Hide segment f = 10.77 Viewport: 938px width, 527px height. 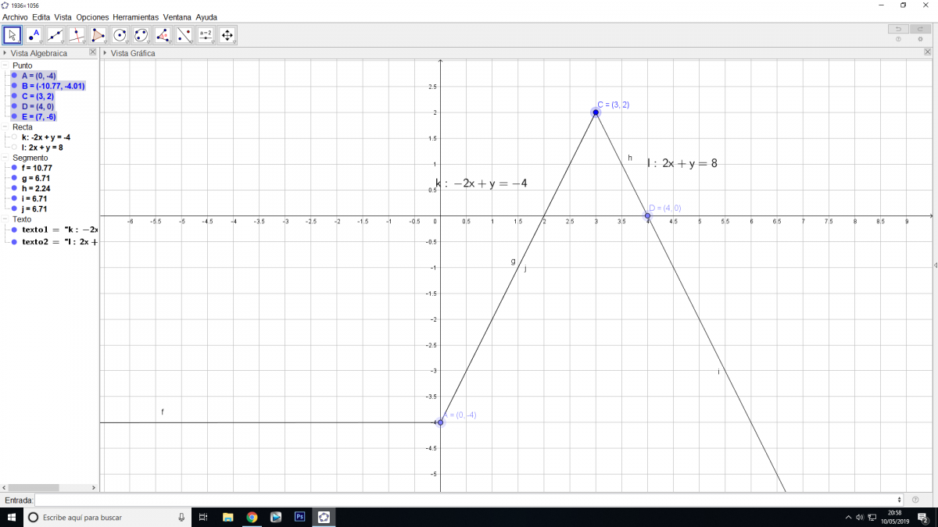15,168
